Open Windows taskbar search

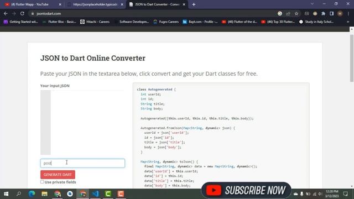coord(19,194)
